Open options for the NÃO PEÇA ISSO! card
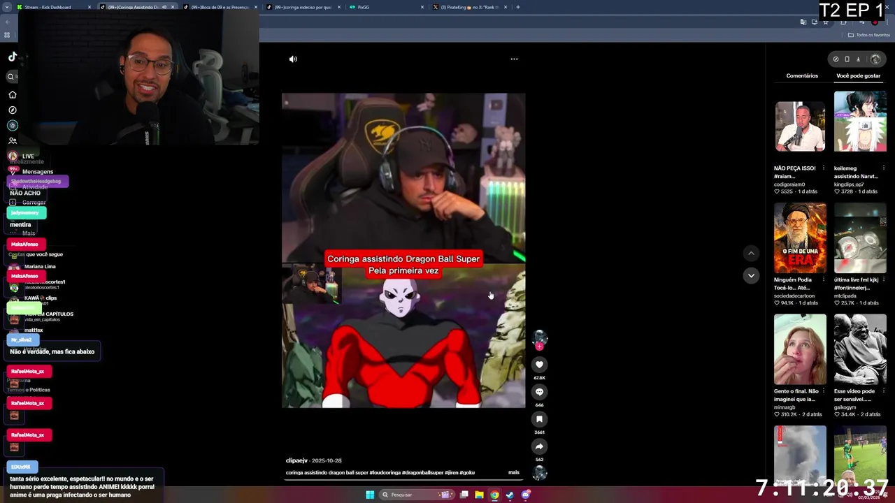This screenshot has width=895, height=503. point(824,168)
